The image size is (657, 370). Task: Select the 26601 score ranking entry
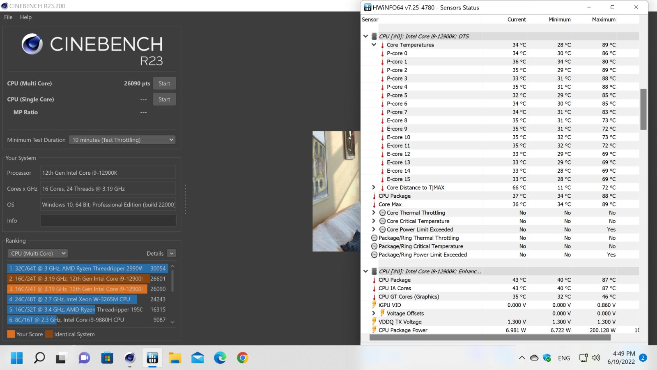click(87, 279)
